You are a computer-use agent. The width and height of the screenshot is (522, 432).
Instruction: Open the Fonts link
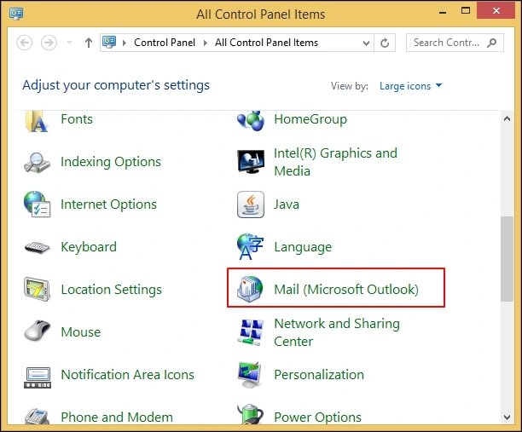click(77, 119)
